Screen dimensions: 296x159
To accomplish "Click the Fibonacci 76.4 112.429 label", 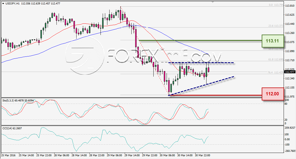I will tap(275, 72).
